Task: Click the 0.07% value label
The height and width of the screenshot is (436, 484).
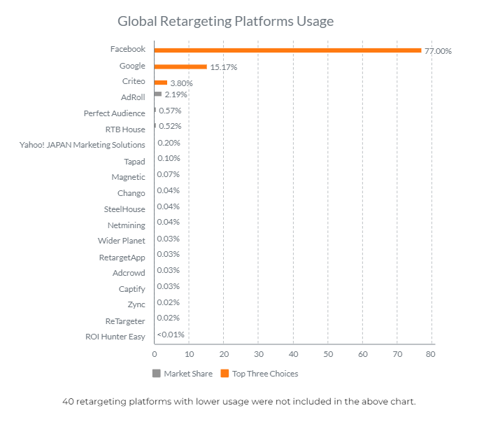Action: (x=169, y=174)
